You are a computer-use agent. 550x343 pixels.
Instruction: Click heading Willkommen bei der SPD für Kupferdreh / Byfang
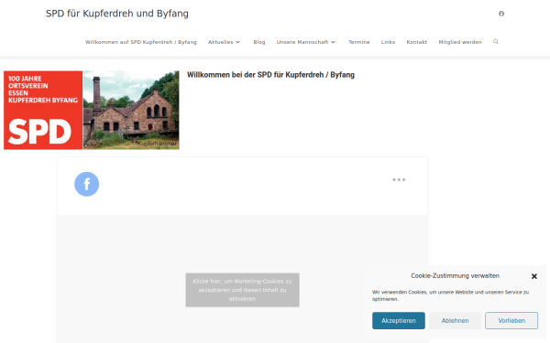(270, 75)
